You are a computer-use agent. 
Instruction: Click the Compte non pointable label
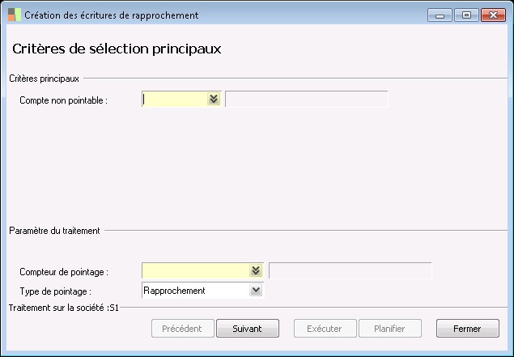63,100
